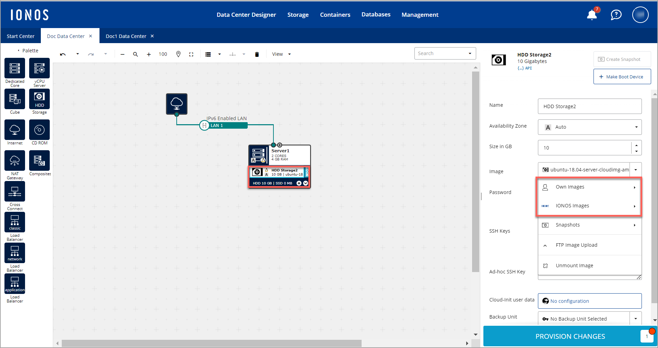Click the Make Boot Device button
Image resolution: width=658 pixels, height=348 pixels.
pyautogui.click(x=622, y=77)
